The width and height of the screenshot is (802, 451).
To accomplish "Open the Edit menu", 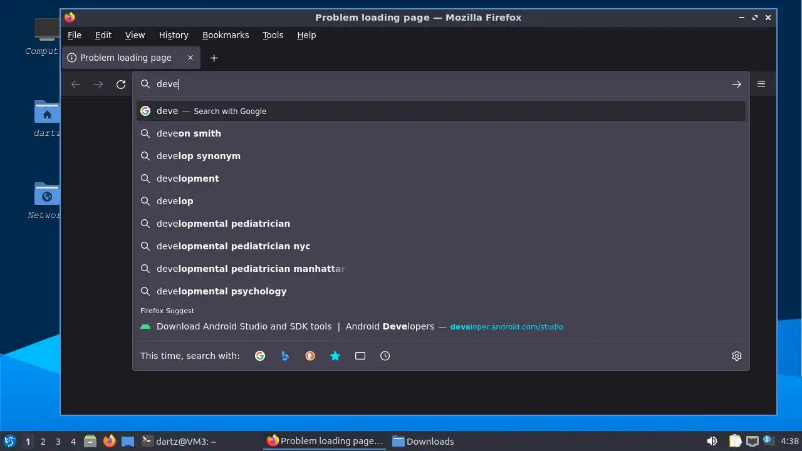I will coord(103,35).
